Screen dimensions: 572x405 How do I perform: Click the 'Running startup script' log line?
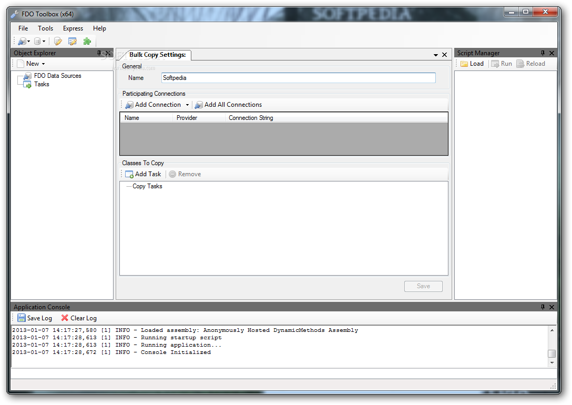[117, 338]
